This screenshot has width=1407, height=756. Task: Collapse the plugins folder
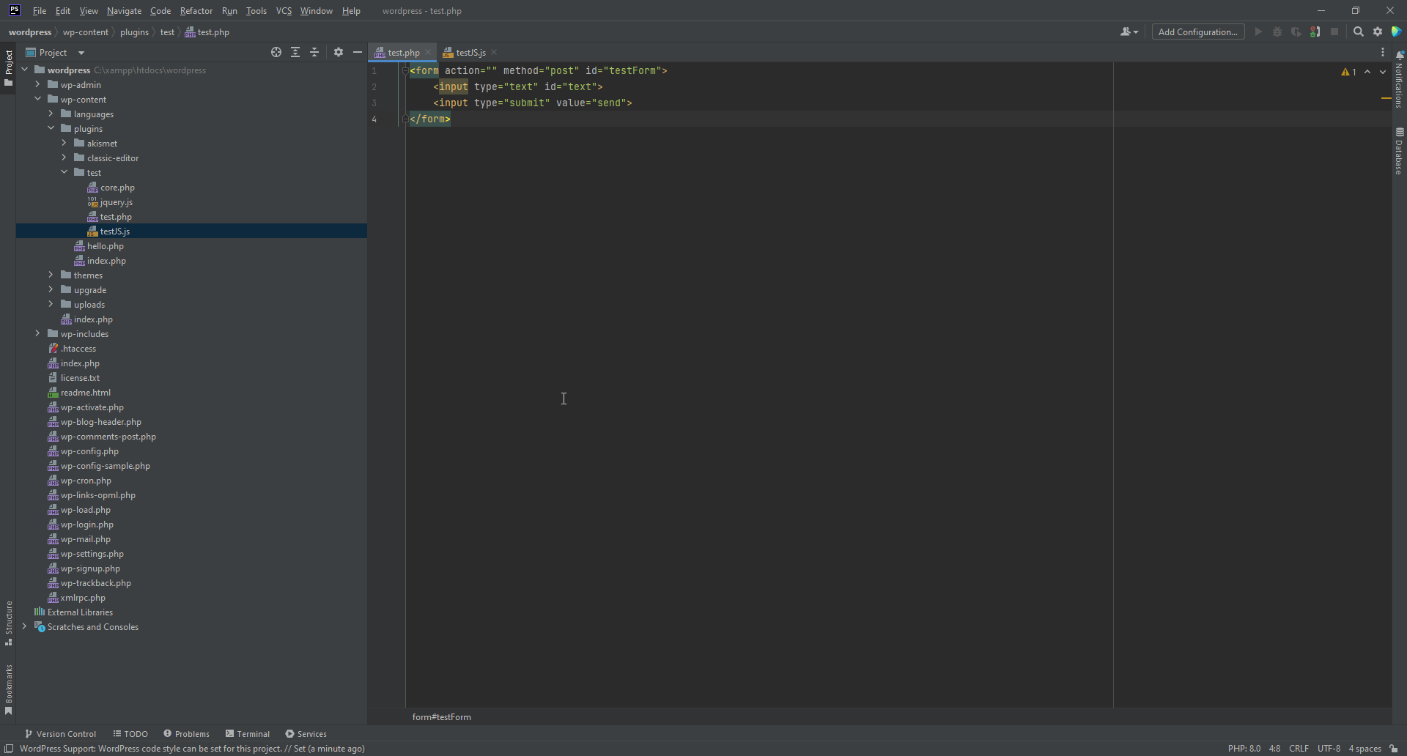click(51, 128)
